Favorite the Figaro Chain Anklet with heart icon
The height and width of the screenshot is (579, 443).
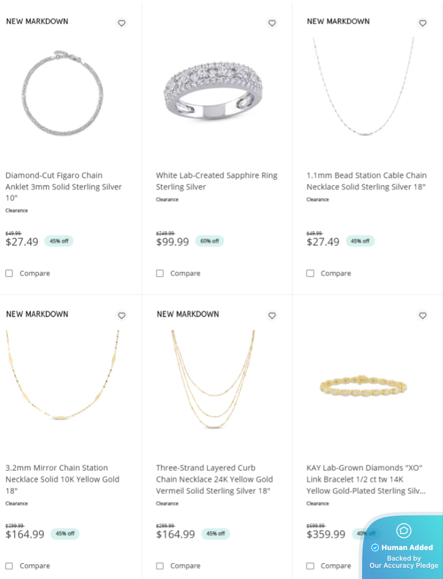click(122, 23)
